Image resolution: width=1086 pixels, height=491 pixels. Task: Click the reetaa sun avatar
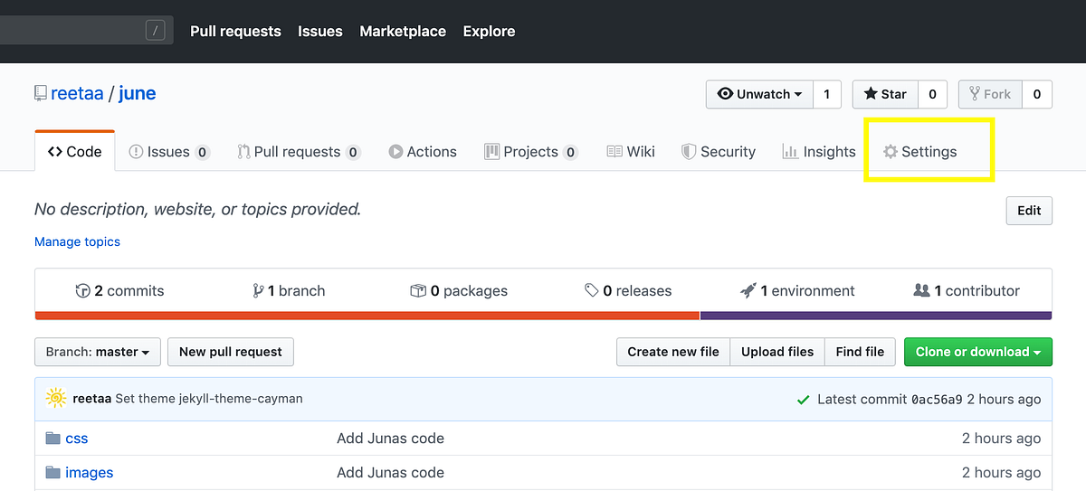click(56, 398)
